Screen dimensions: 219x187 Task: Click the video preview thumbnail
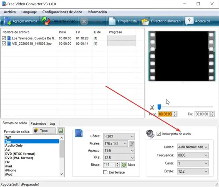(182, 56)
